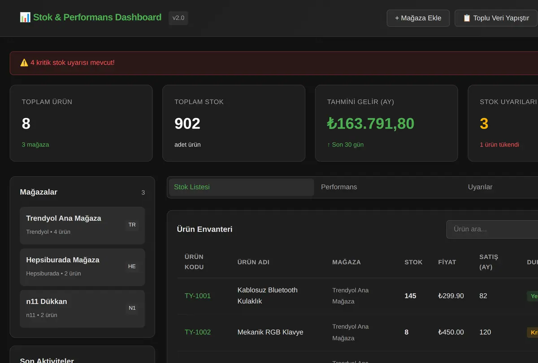Click the Toplu Veri Yapıştır button
The image size is (538, 363).
pos(496,18)
